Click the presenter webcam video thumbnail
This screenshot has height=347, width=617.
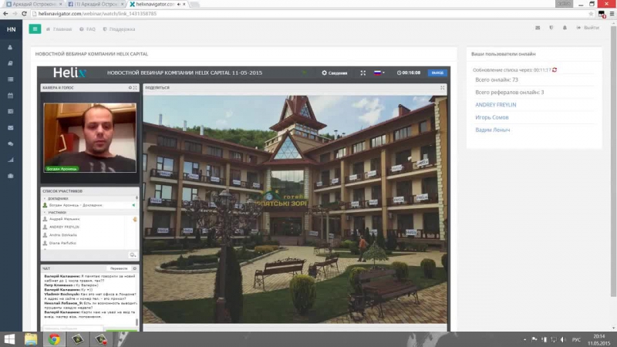pyautogui.click(x=89, y=138)
